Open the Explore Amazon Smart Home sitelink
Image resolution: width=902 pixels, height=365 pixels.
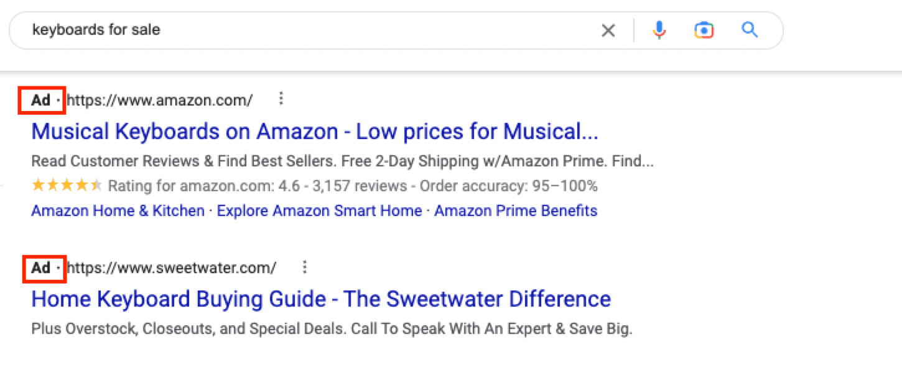click(x=318, y=210)
